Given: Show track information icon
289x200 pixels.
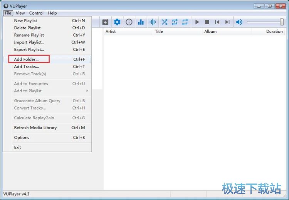Looking at the screenshot, I should [129, 22].
